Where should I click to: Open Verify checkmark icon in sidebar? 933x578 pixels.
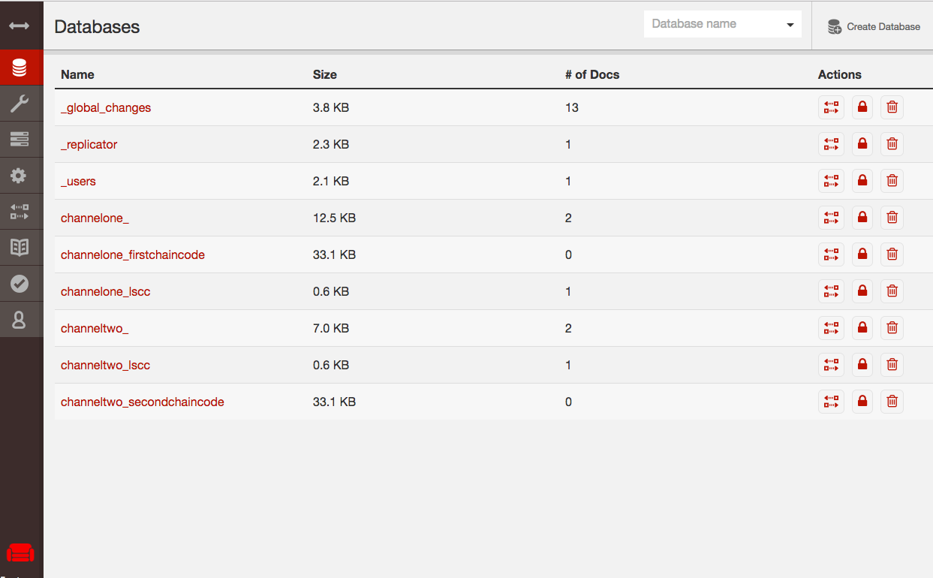20,284
